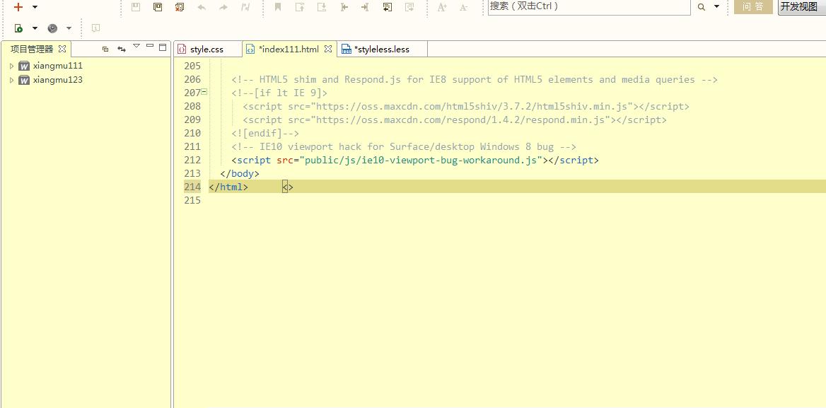Image resolution: width=826 pixels, height=408 pixels.
Task: Click the red plus New icon
Action: tap(18, 7)
